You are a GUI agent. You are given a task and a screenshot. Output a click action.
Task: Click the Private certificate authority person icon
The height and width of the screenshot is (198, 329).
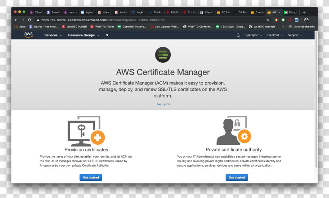coord(233,130)
